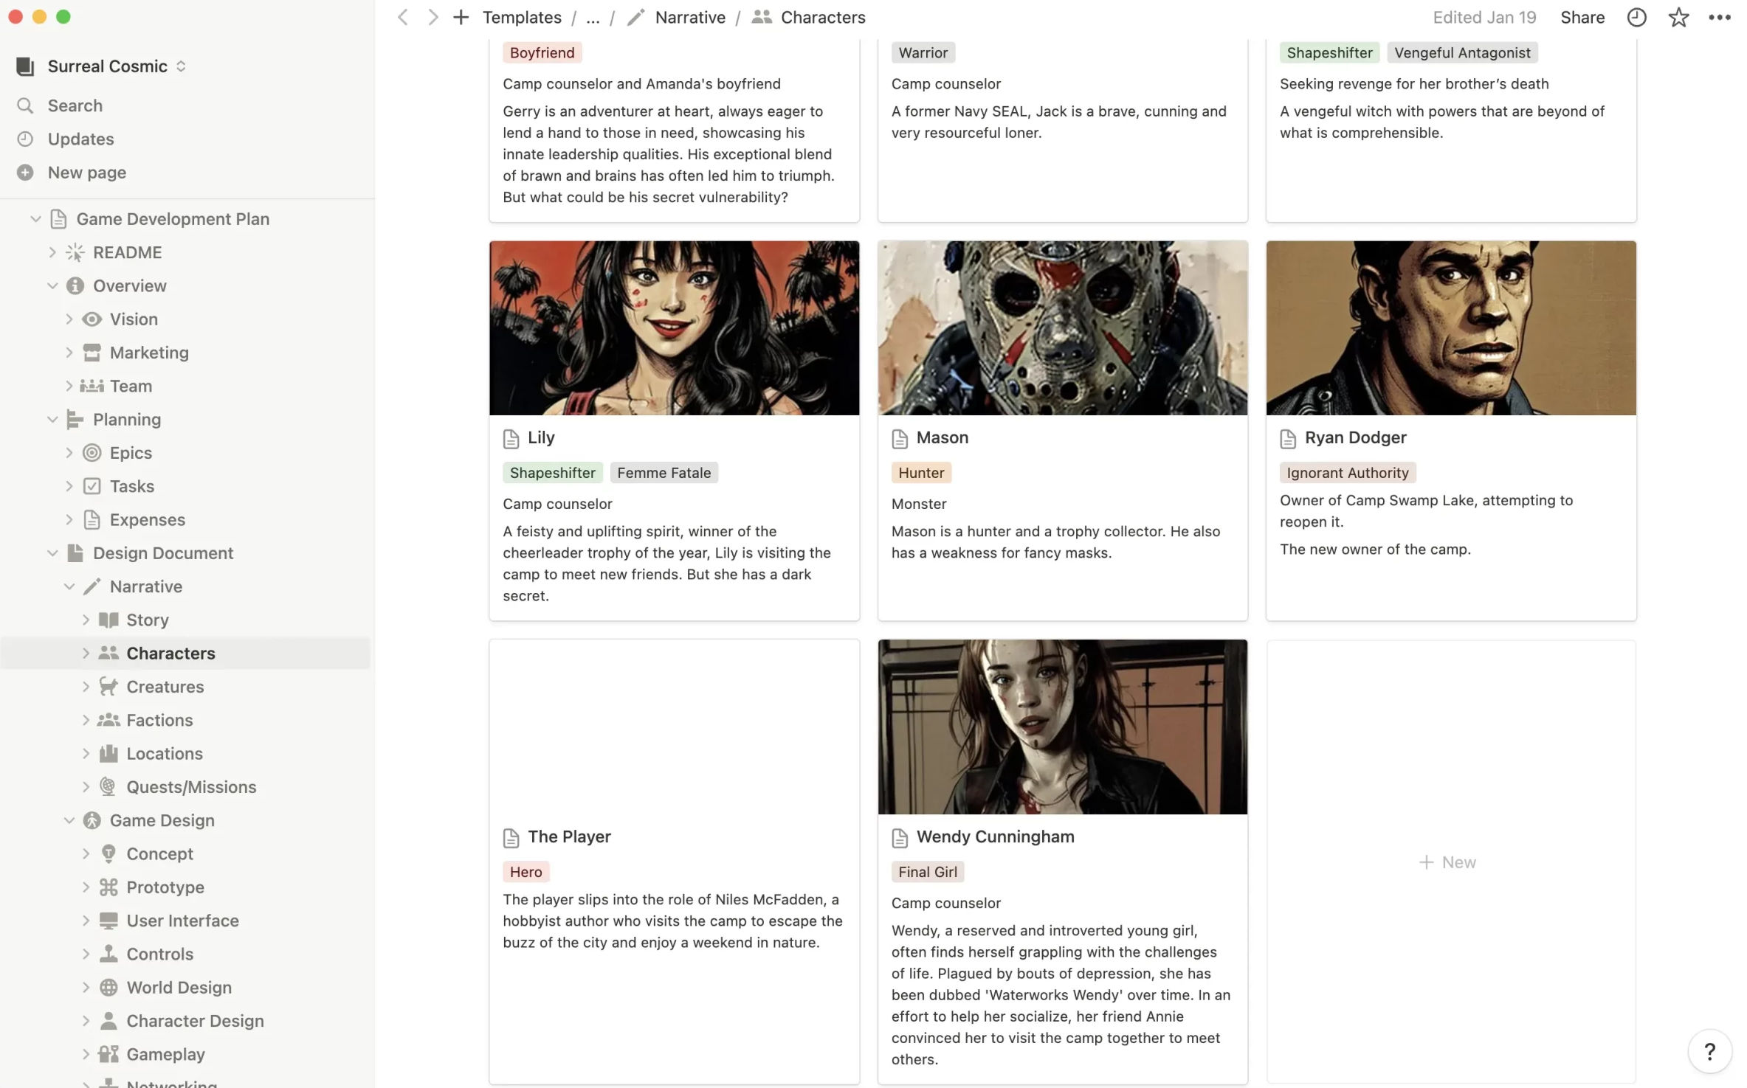
Task: Navigate back with the left arrow
Action: pyautogui.click(x=403, y=18)
